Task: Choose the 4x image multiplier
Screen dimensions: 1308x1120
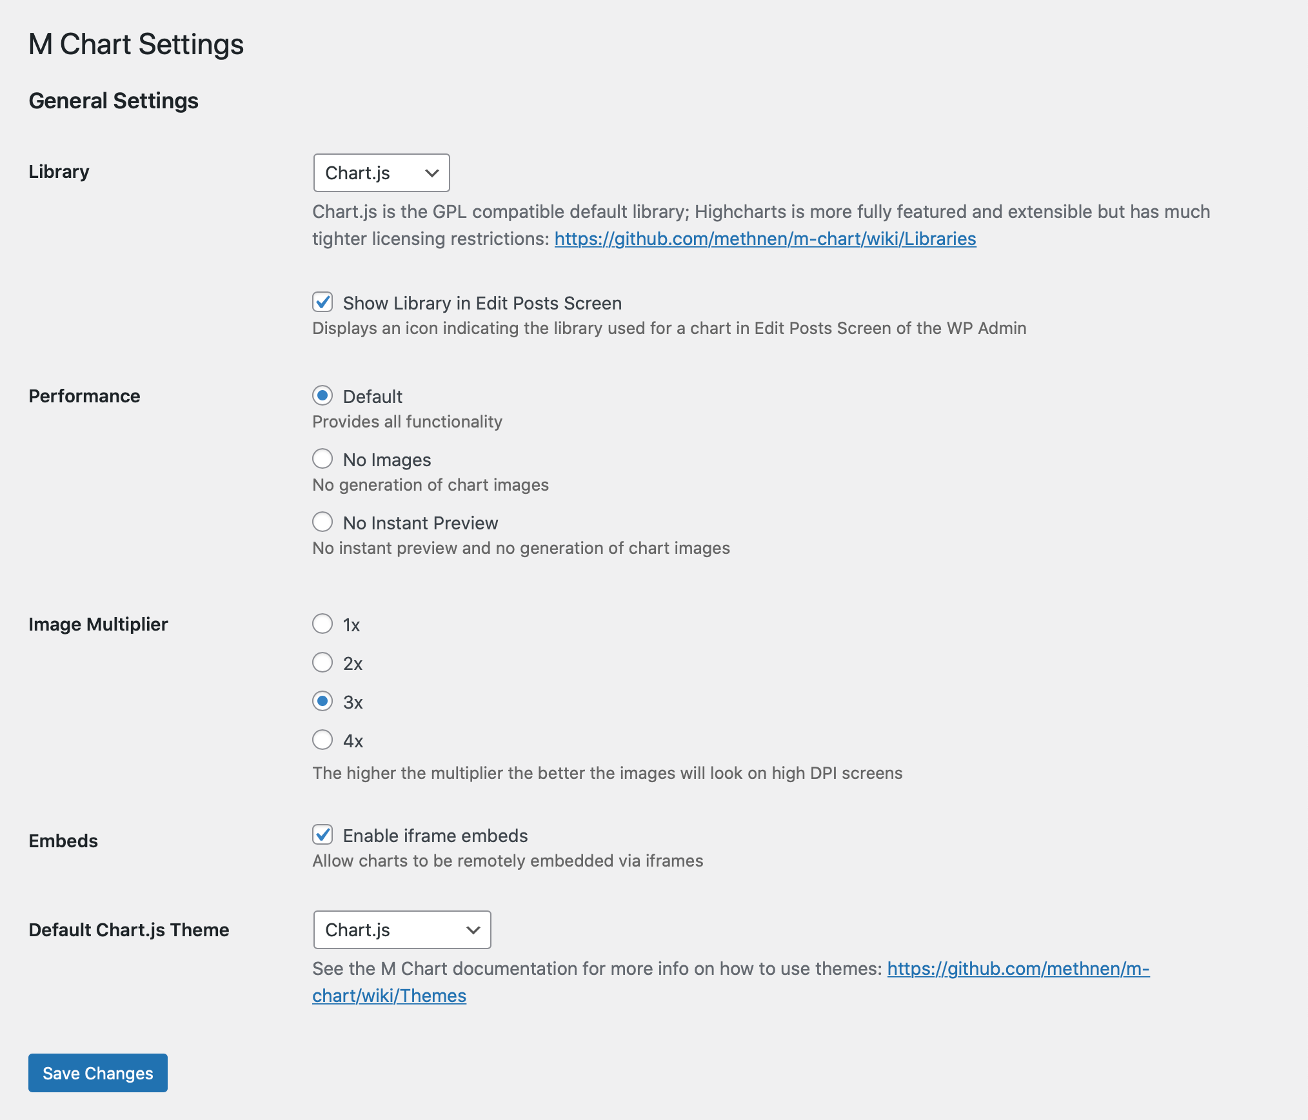Action: [x=322, y=740]
